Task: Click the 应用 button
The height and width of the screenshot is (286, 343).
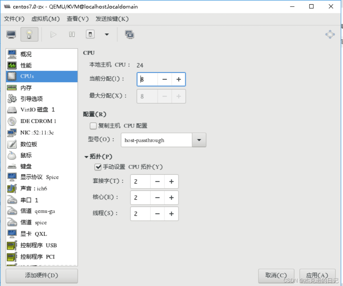Action: coord(317,275)
